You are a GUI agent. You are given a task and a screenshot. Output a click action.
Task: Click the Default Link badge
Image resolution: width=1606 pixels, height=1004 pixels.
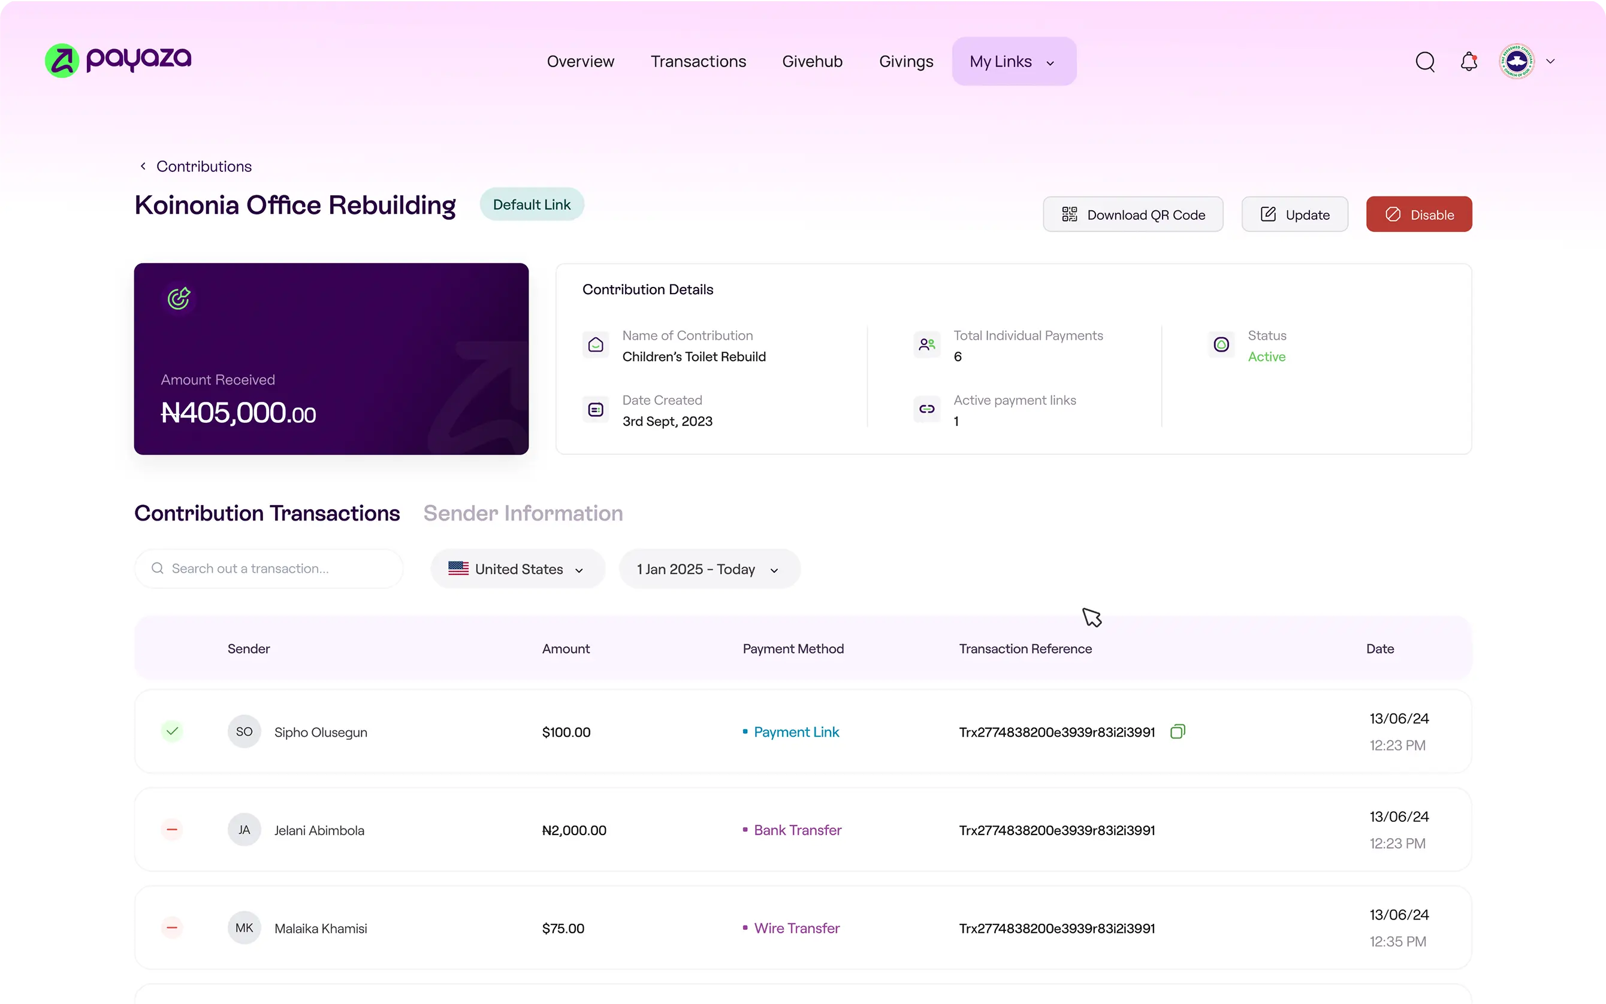coord(532,204)
